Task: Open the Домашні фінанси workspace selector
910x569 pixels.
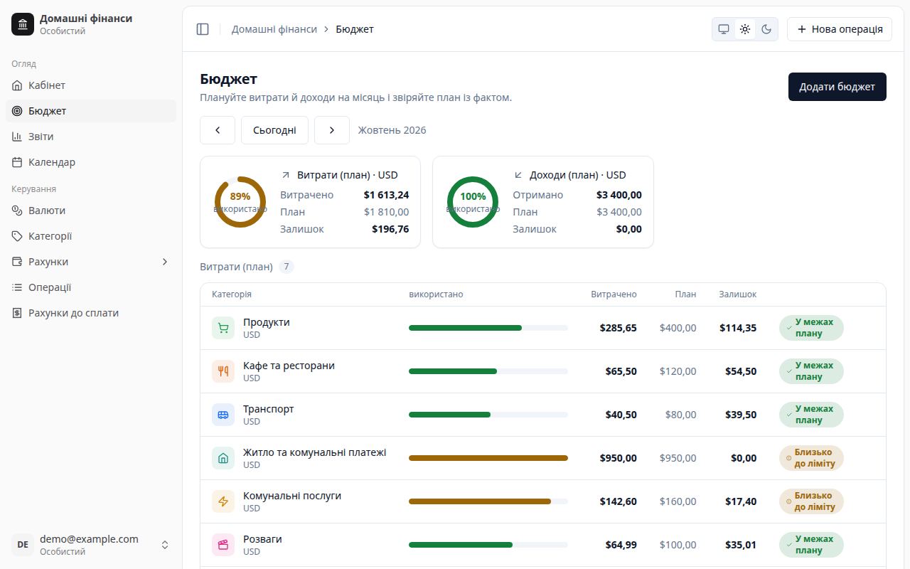Action: coord(91,24)
